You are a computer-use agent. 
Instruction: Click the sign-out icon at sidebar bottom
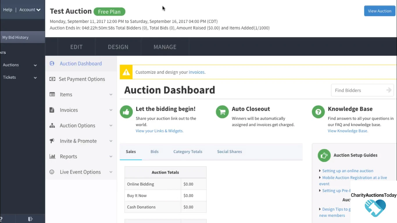click(x=30, y=219)
